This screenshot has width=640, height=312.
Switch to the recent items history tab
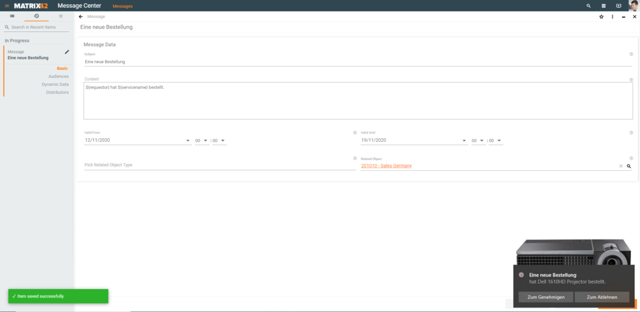click(36, 16)
